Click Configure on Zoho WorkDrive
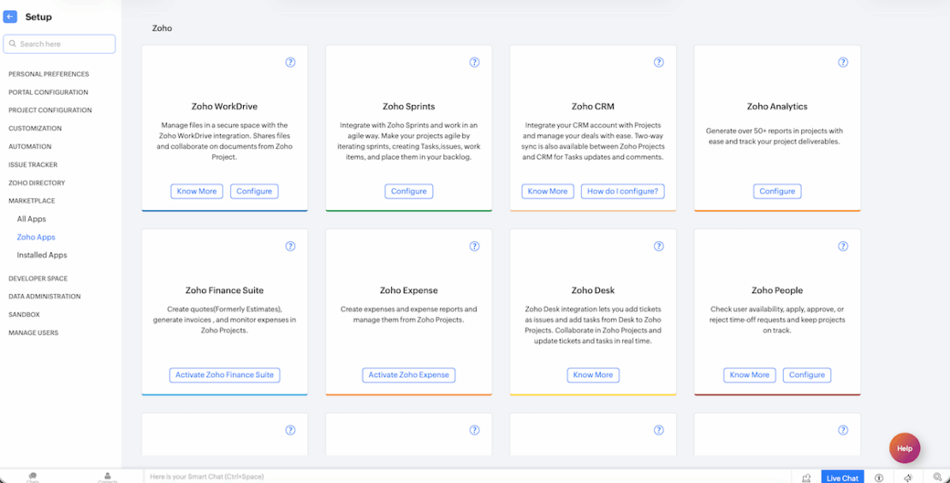 coord(254,191)
